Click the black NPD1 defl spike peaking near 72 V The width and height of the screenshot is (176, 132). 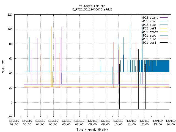[138, 79]
